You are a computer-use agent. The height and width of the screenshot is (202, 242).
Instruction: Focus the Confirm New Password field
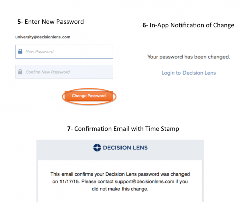coord(64,72)
